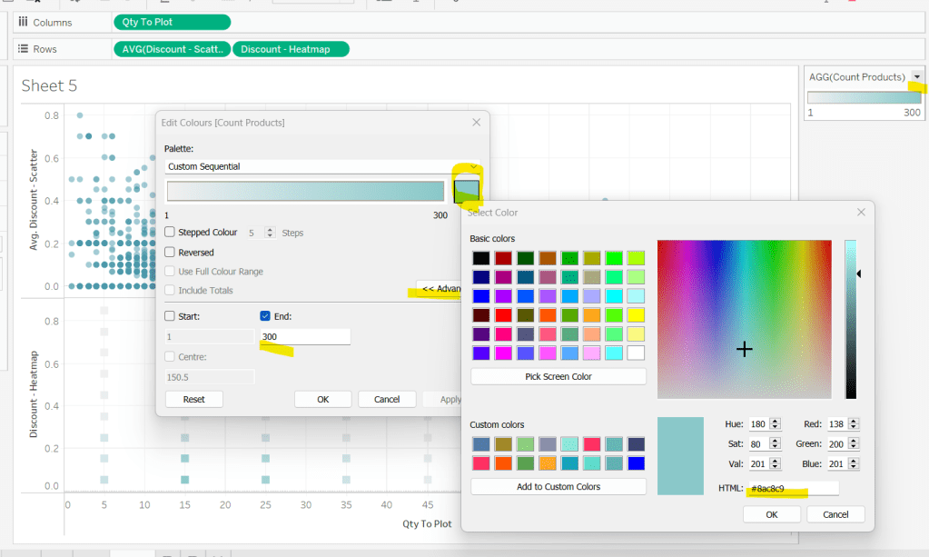Image resolution: width=929 pixels, height=557 pixels.
Task: Close the Select Color dialog
Action: pos(860,212)
